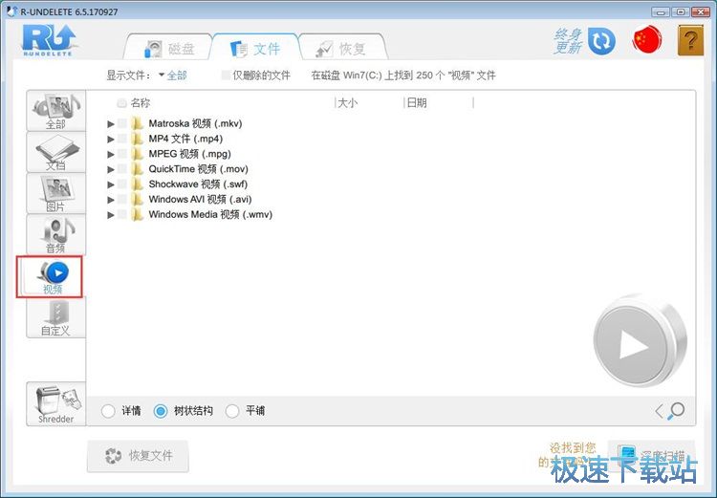Select the MP4 文件 (.mp4) row label
Screen dimensions: 717x498
coord(185,139)
